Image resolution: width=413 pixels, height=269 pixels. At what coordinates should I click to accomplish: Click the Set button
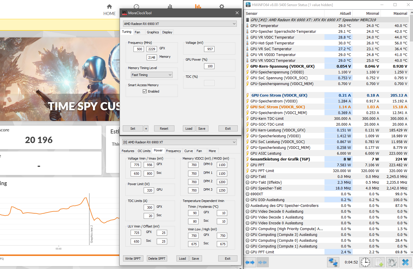[133, 129]
